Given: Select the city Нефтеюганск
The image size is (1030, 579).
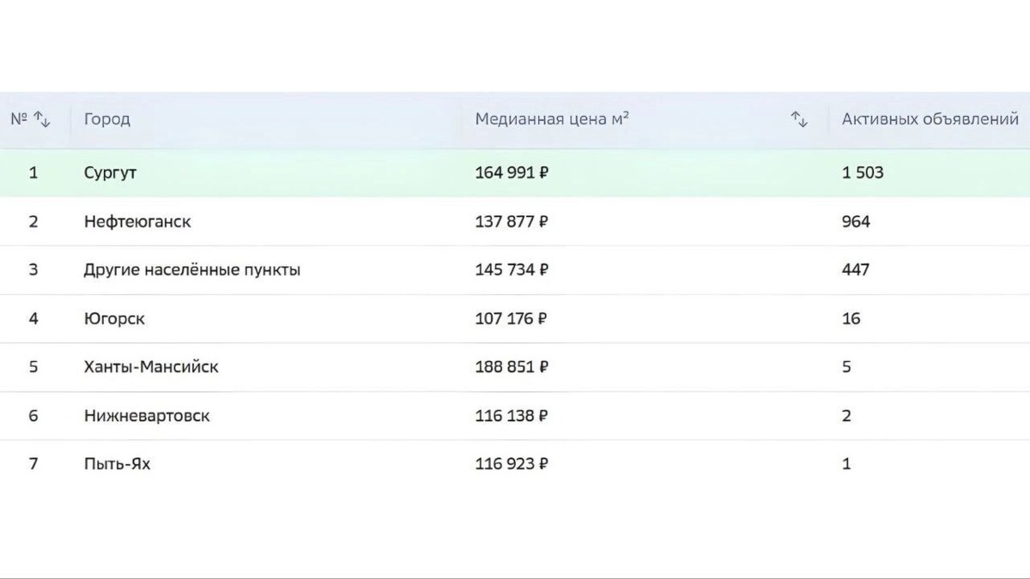Looking at the screenshot, I should click(137, 221).
